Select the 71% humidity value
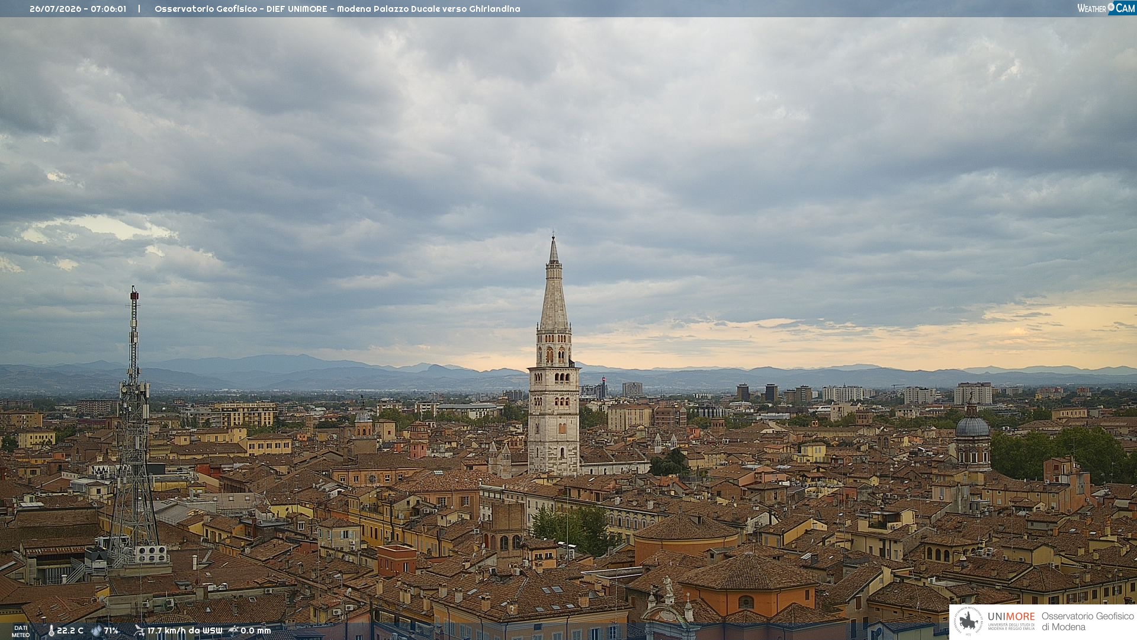The image size is (1137, 640). pos(111,631)
